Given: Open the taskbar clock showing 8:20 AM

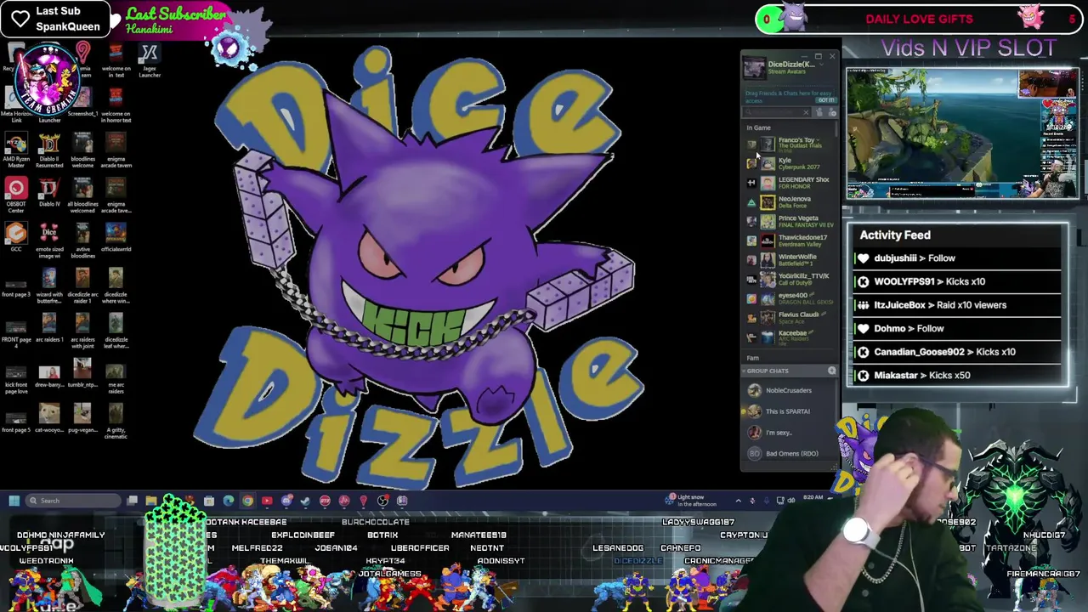Looking at the screenshot, I should coord(813,498).
